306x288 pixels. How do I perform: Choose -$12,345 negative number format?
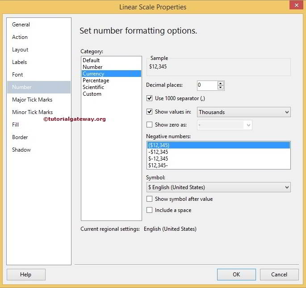(218, 152)
